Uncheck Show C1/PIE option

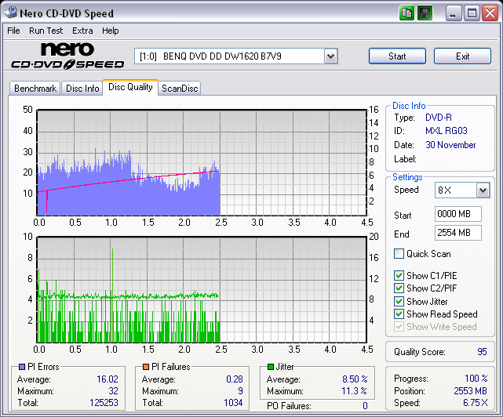point(399,276)
